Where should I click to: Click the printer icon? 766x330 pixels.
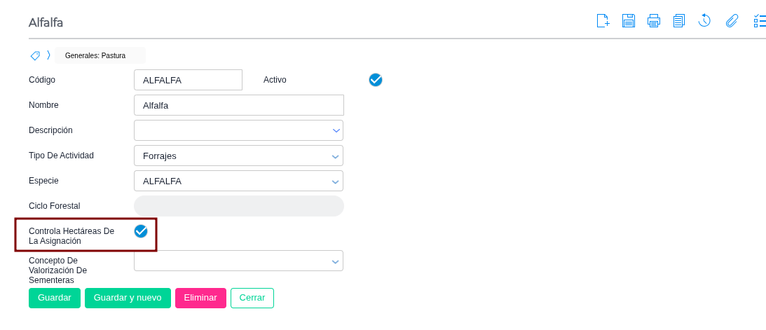653,21
